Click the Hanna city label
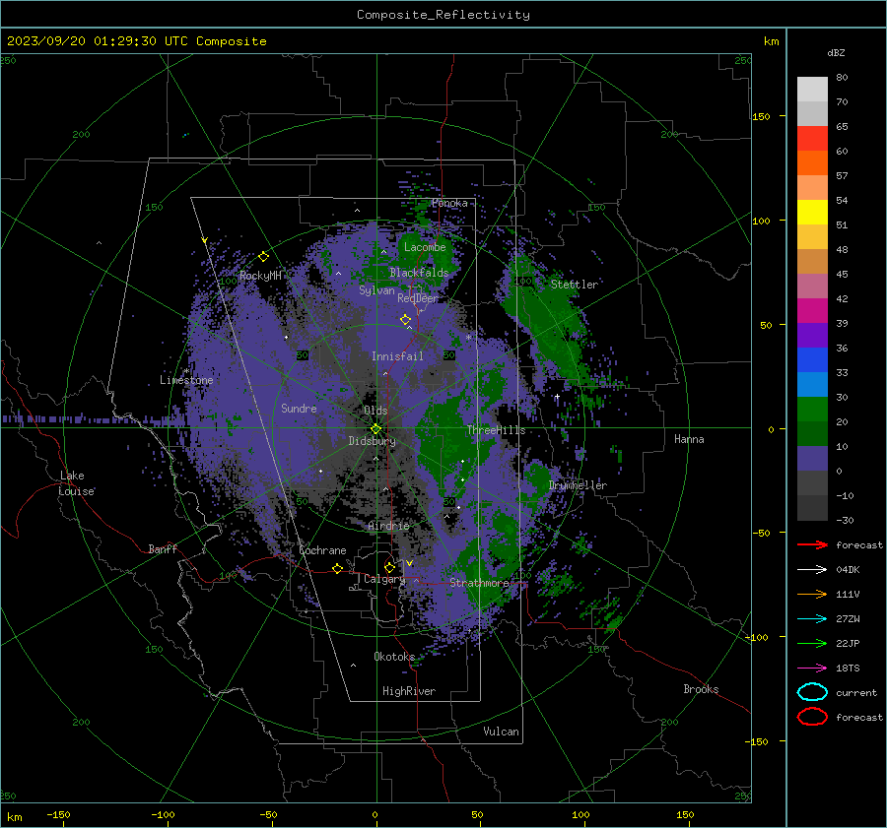 pyautogui.click(x=689, y=439)
